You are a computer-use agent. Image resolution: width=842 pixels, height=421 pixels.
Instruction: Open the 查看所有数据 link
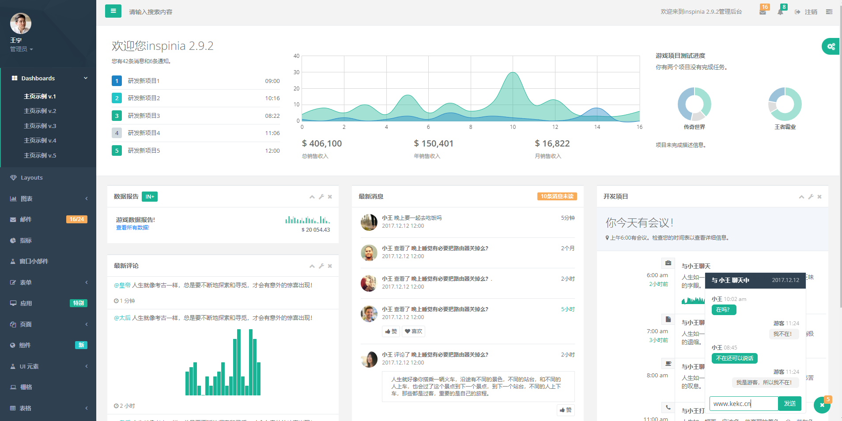[x=132, y=228]
